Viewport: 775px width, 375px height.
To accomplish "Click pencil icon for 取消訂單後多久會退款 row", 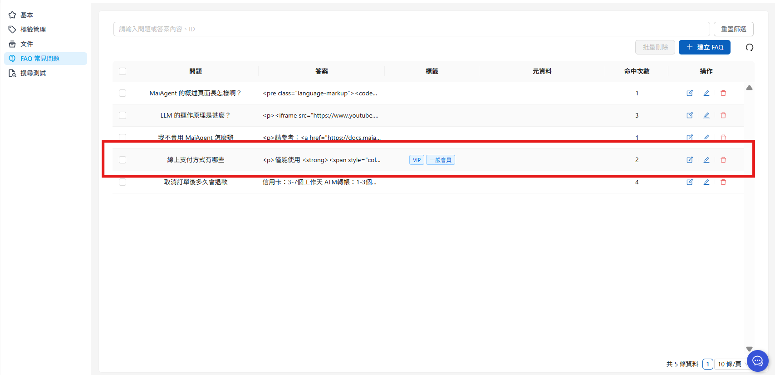I will click(706, 182).
